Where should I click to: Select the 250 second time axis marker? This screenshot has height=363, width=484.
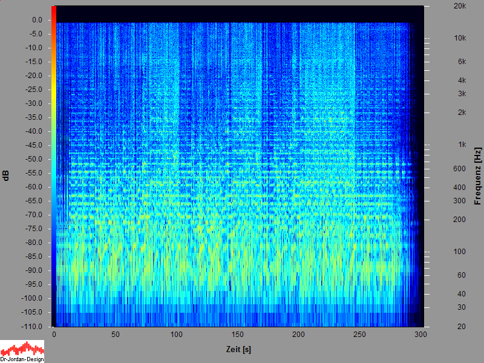coord(360,335)
